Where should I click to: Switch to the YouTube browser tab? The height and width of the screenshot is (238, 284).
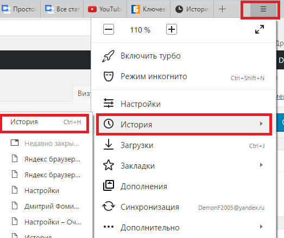[x=105, y=9]
